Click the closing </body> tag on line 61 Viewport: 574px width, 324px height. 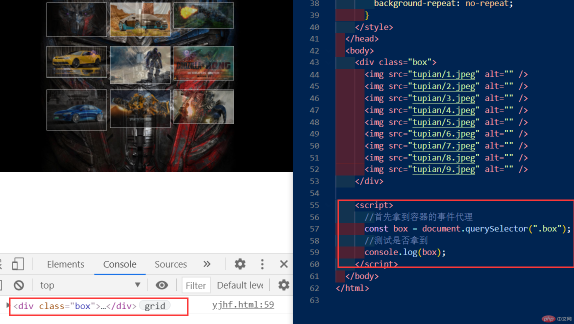tap(362, 276)
